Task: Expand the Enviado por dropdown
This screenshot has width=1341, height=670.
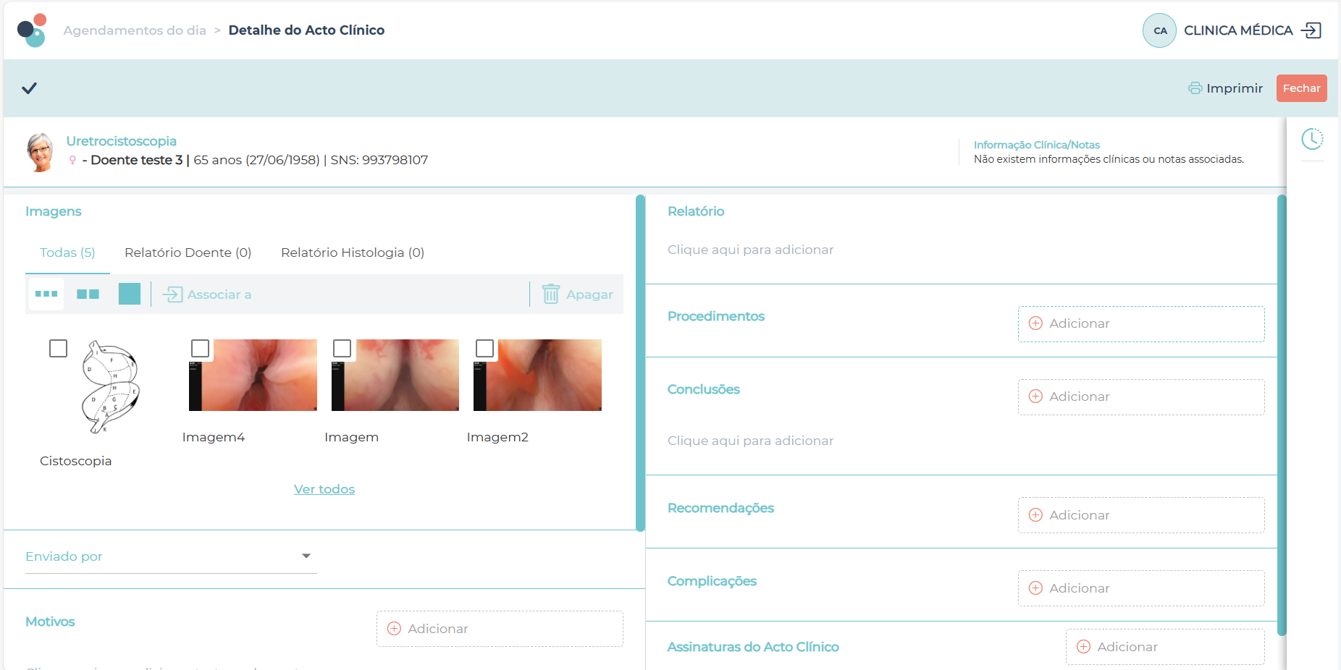Action: click(x=306, y=556)
